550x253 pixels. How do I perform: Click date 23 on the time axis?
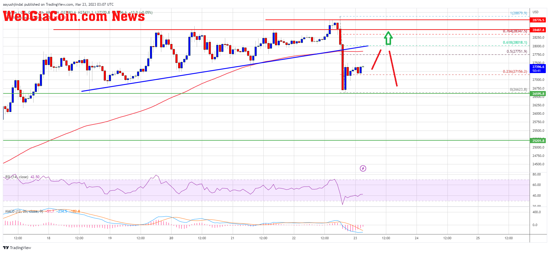355,238
